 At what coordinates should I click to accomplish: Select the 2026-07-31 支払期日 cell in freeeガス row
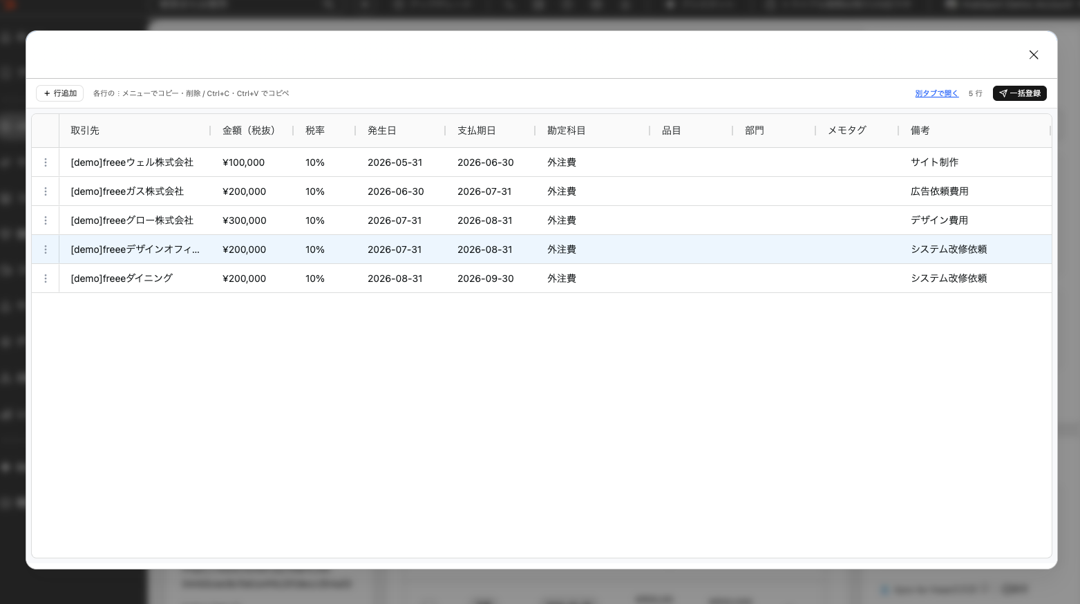[x=491, y=191]
